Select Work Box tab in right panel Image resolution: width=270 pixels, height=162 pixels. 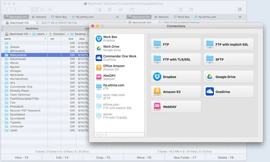(181, 17)
